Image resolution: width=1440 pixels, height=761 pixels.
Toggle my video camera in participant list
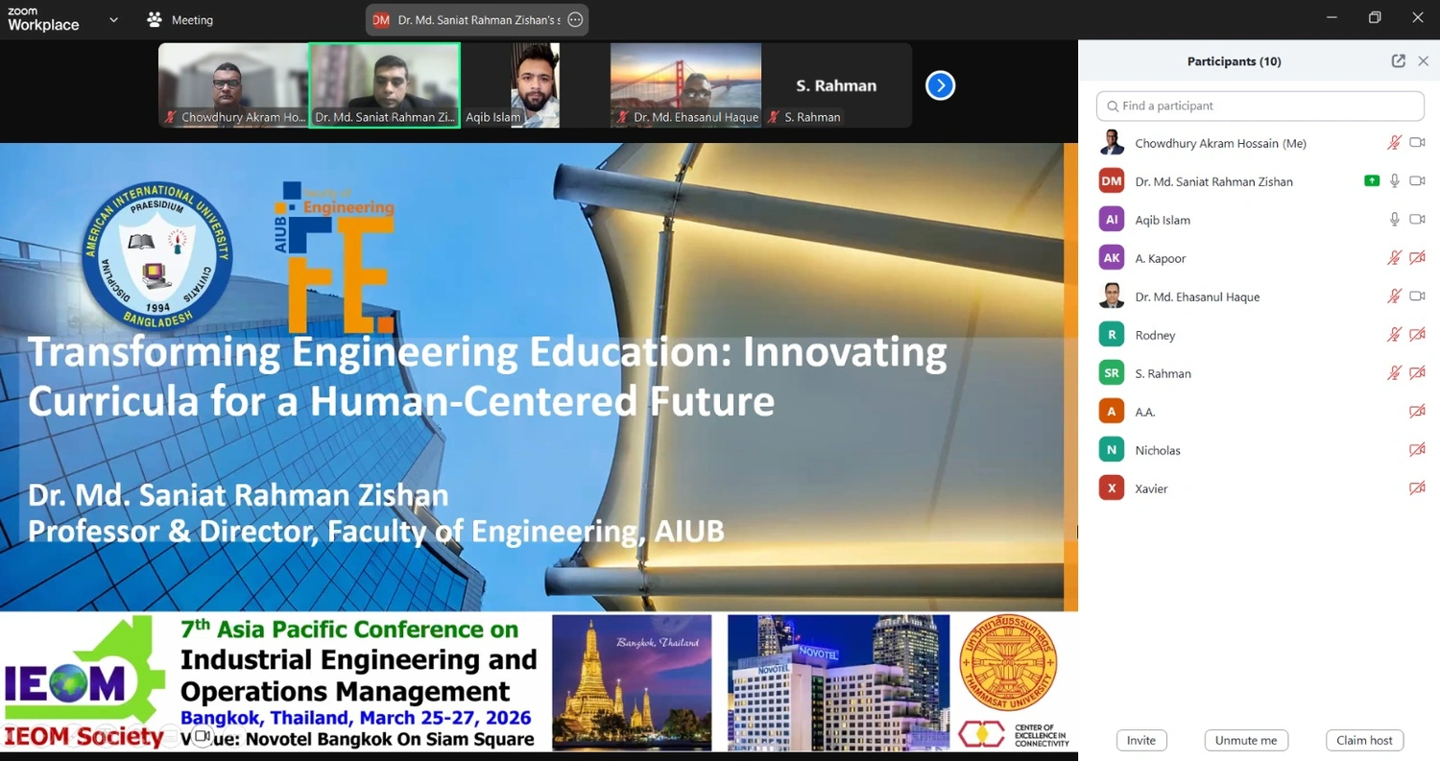click(1417, 143)
